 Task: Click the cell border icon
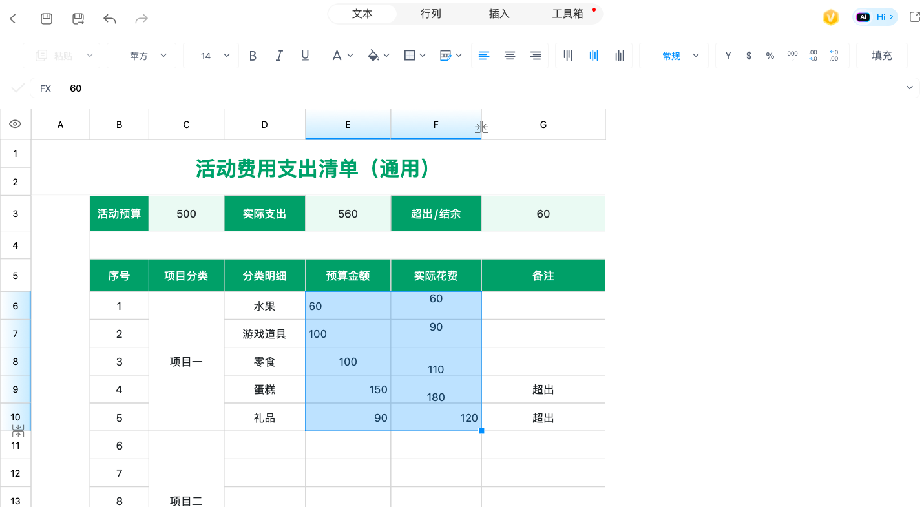pyautogui.click(x=410, y=56)
